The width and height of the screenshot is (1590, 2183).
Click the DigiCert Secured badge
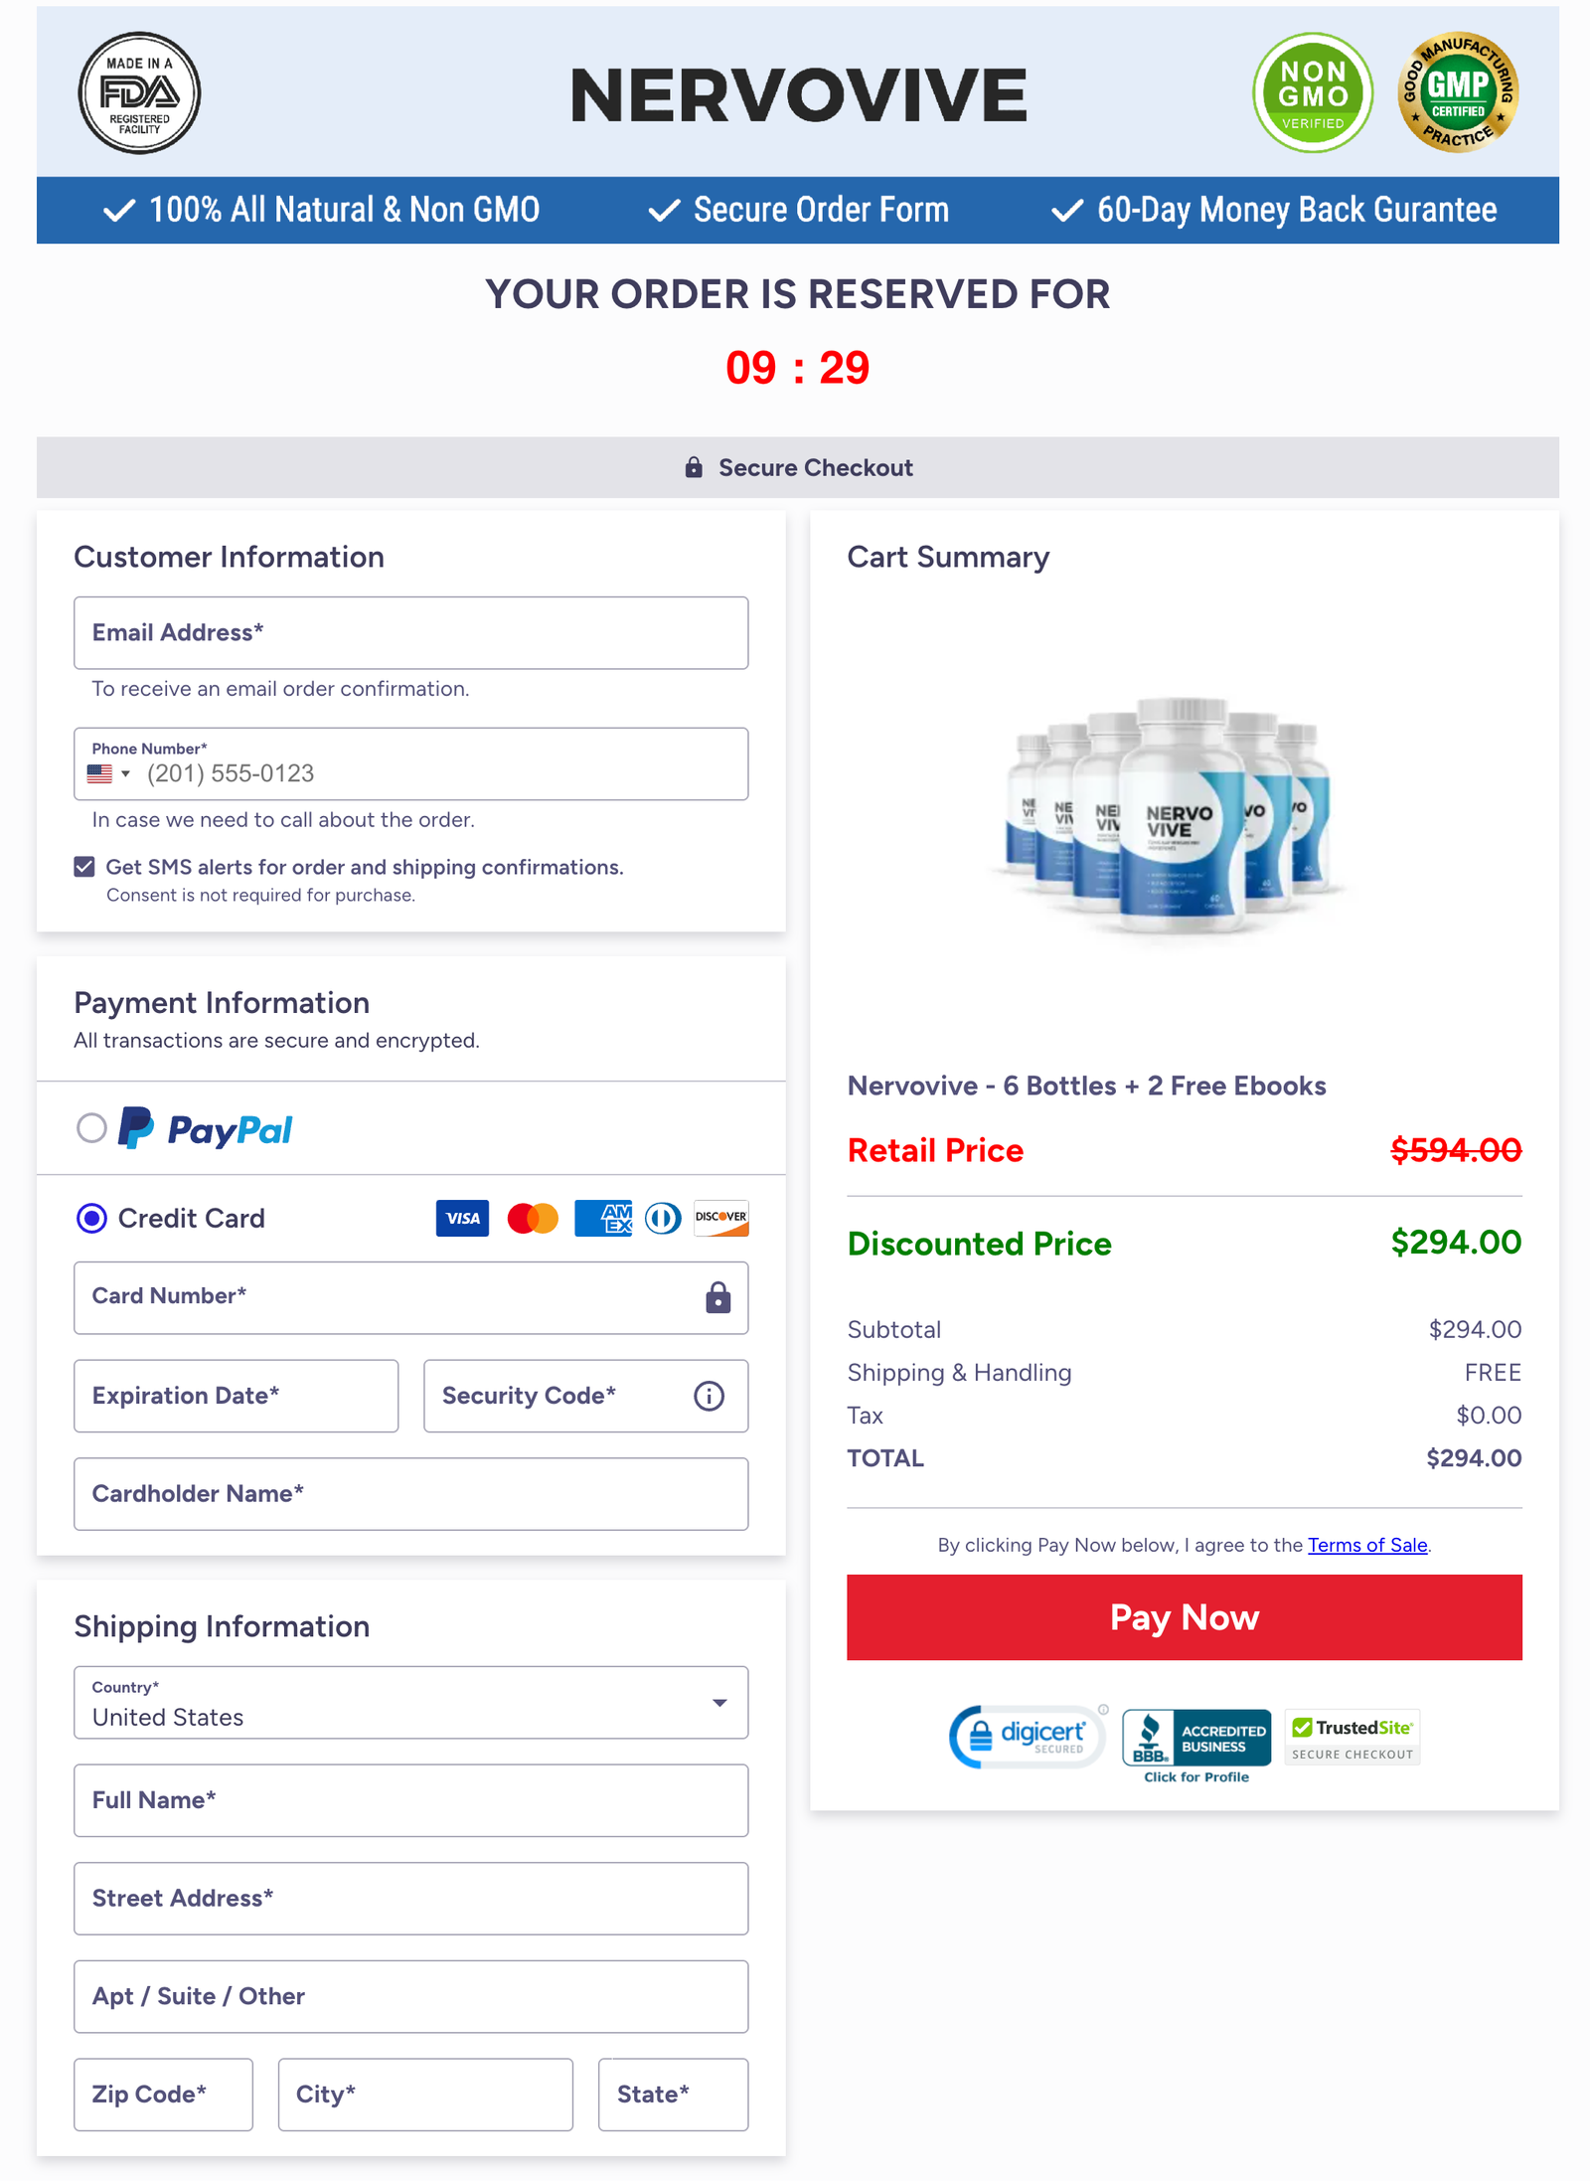1028,1737
